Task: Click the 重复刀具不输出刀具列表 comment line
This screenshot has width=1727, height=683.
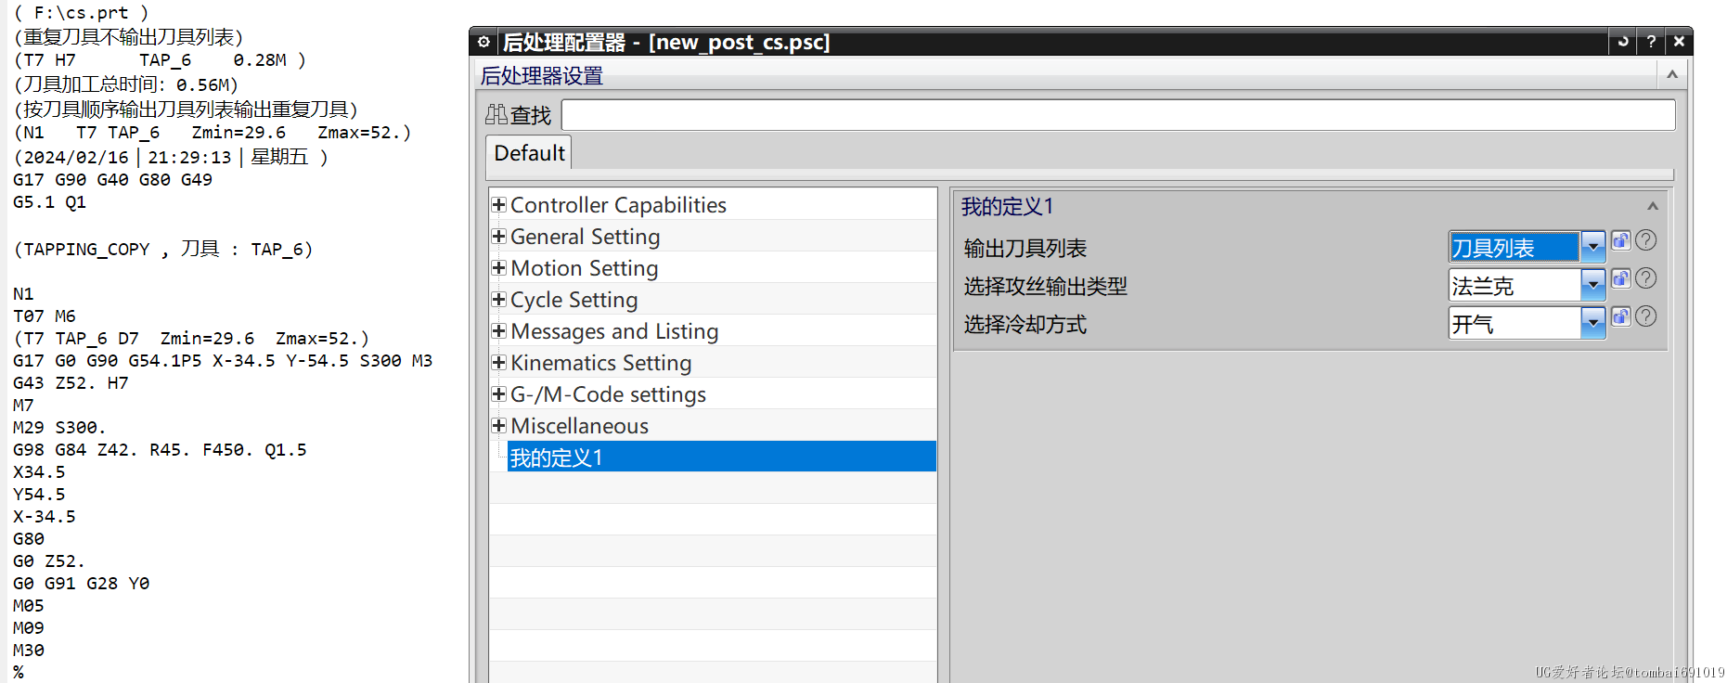Action: 129,36
